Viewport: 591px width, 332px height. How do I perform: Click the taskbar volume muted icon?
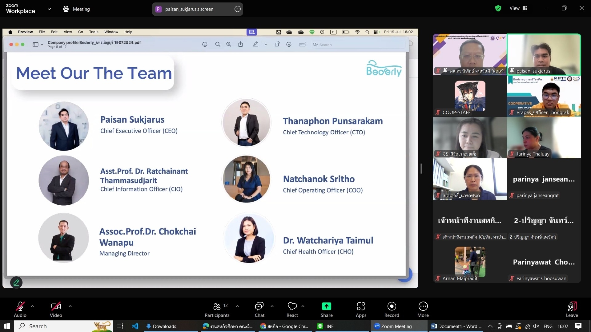pos(536,326)
